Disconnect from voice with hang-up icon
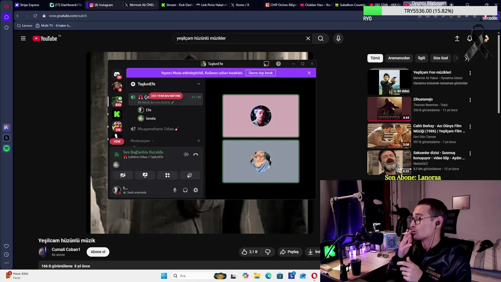The image size is (501, 282). [x=196, y=154]
